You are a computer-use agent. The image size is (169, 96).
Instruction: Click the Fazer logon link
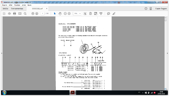pos(161,8)
